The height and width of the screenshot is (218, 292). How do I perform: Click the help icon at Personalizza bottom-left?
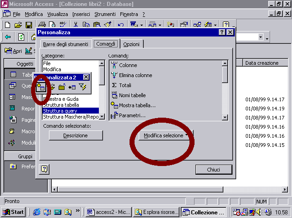(x=44, y=169)
